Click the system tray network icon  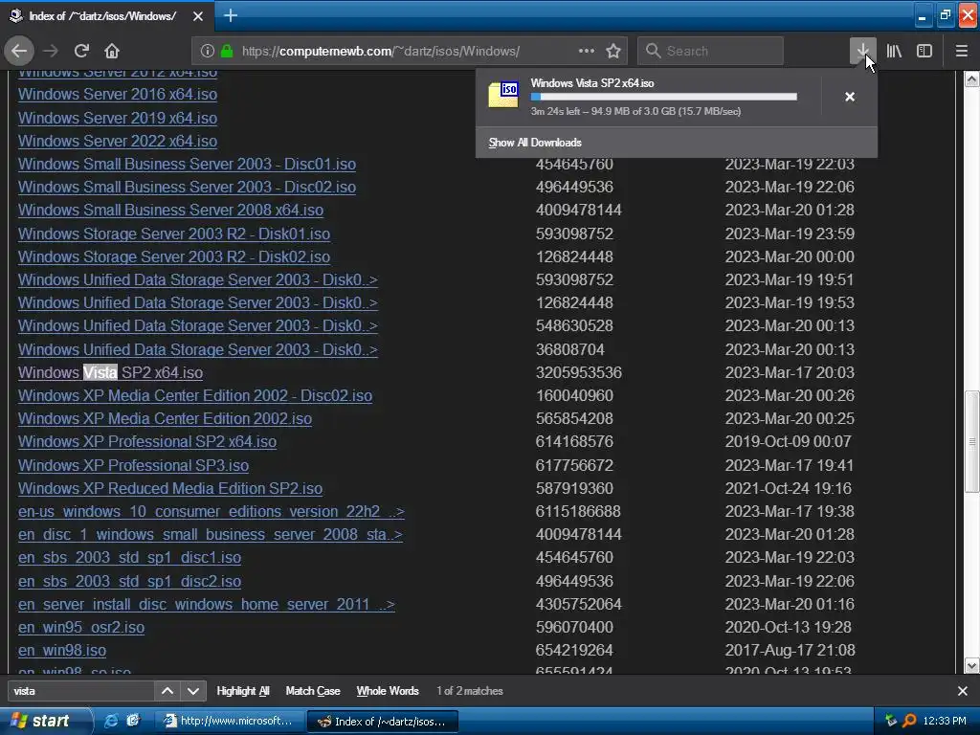[x=891, y=721]
